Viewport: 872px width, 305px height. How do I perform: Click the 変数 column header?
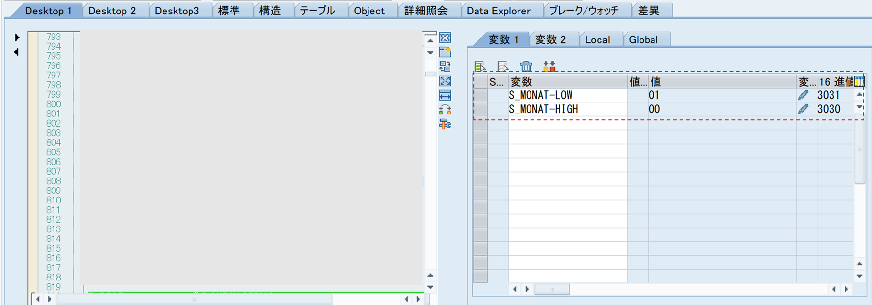568,82
